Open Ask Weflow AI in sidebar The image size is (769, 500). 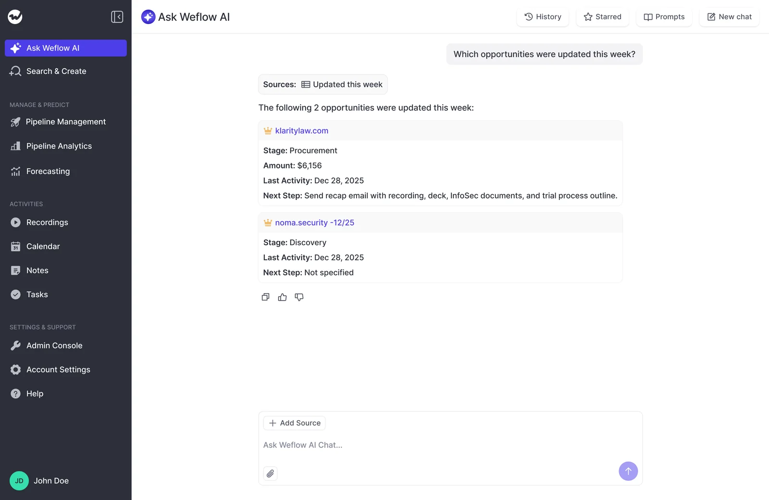66,48
